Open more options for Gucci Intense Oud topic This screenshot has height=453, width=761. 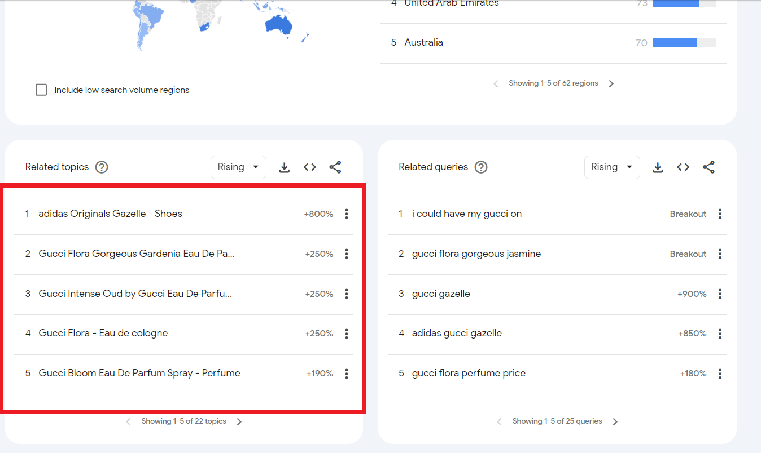click(347, 294)
